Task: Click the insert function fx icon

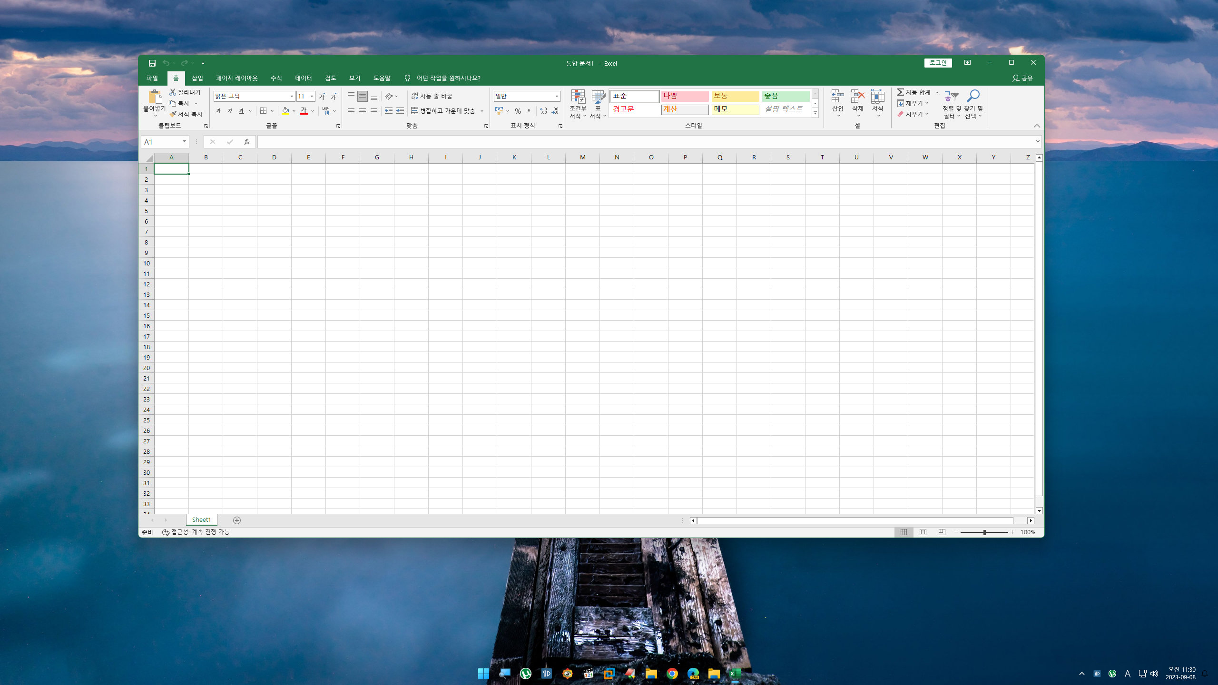Action: point(246,142)
